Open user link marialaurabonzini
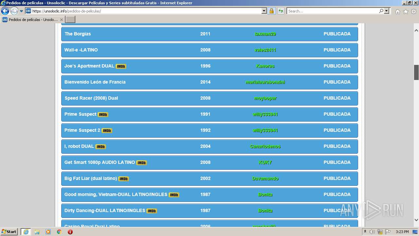 [265, 82]
